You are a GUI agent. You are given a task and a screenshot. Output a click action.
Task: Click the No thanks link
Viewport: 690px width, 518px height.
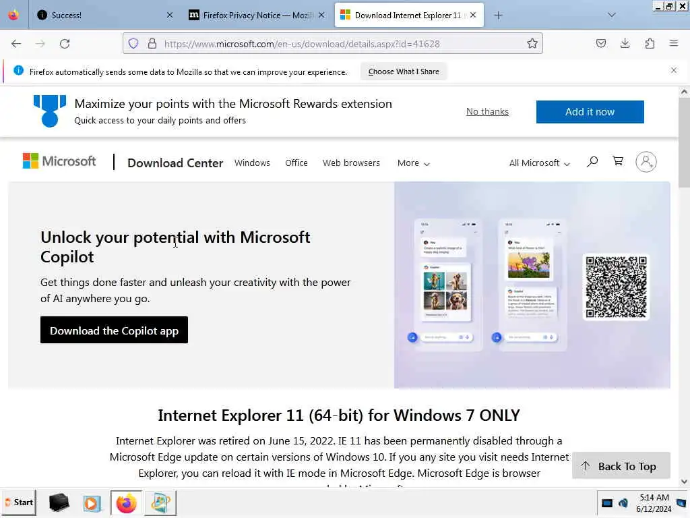[487, 111]
